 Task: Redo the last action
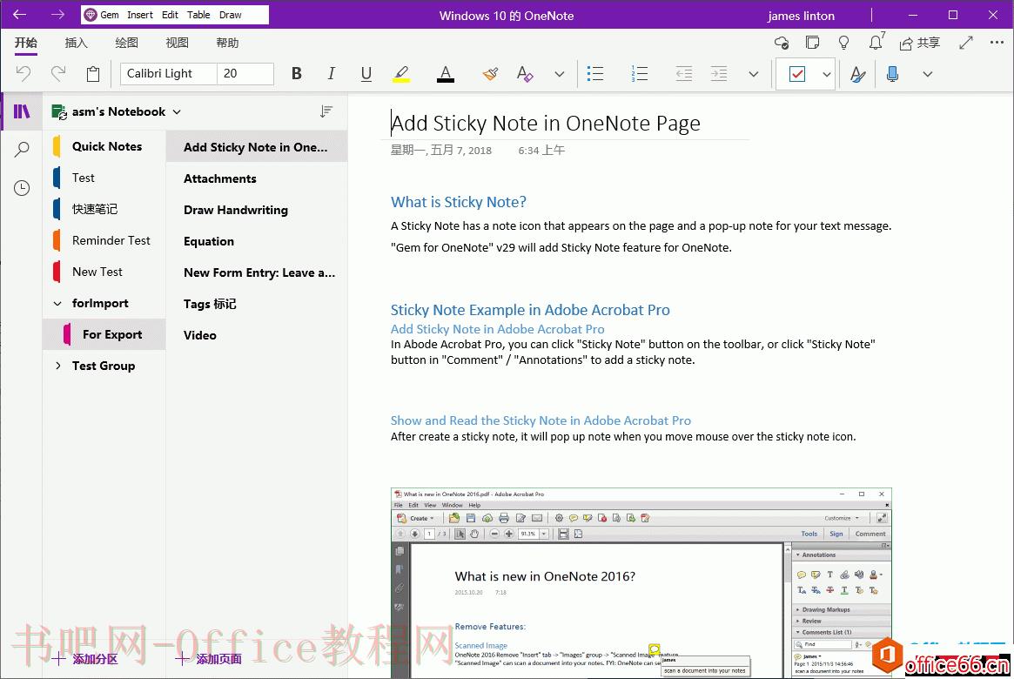pos(58,73)
